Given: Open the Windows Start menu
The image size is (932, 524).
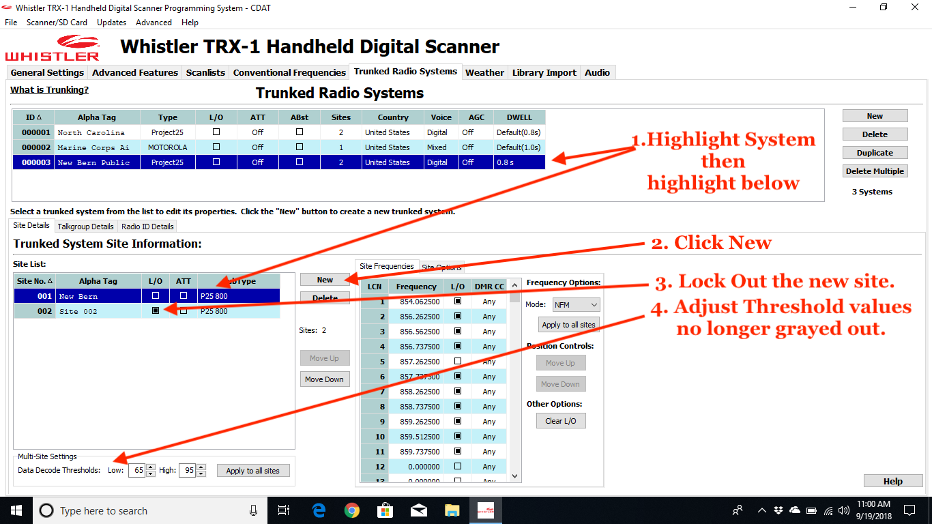Looking at the screenshot, I should pos(16,510).
